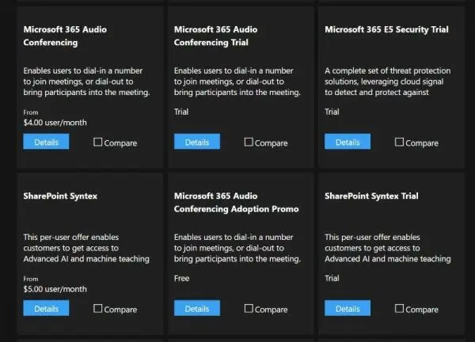Click the Microsoft 365 E5 Security Trial title
Viewport: 475px width, 342px height.
pyautogui.click(x=386, y=29)
